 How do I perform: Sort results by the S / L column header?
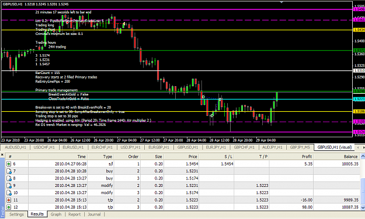(x=217, y=157)
